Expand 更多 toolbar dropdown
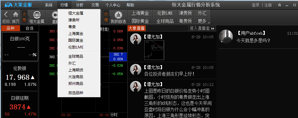 (x=202, y=21)
